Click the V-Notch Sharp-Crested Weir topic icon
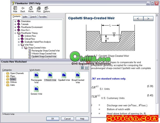The image size is (160, 123). 30,54
